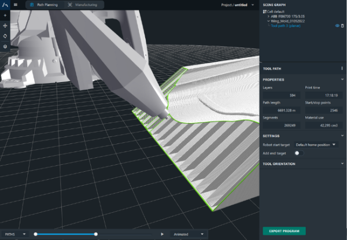Viewport: 347px width, 240px height.
Task: Expand the ABB IRB6700 tree node
Action: 268,16
